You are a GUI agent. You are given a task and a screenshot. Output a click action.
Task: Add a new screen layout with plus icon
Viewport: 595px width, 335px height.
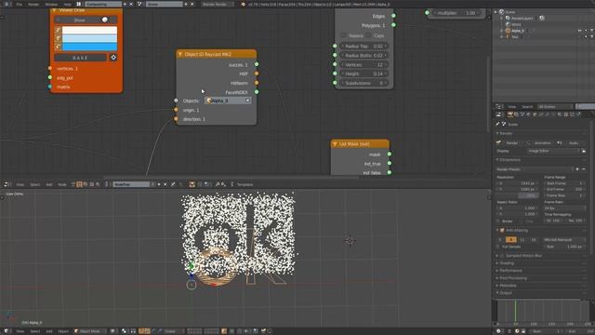[x=125, y=4]
